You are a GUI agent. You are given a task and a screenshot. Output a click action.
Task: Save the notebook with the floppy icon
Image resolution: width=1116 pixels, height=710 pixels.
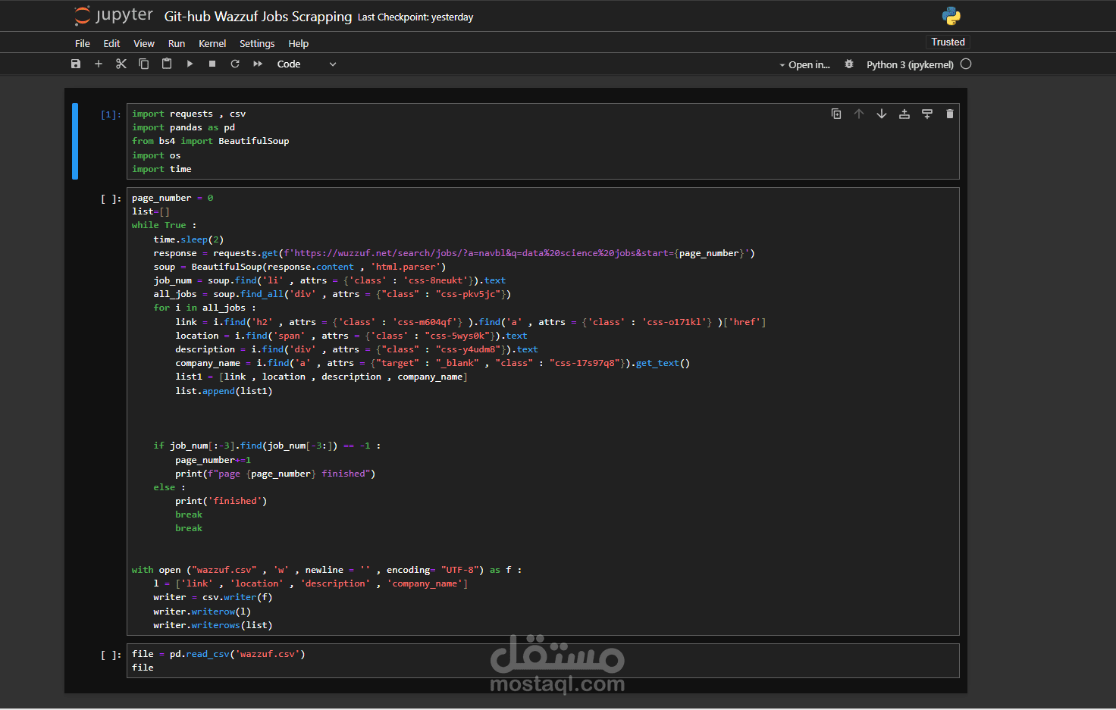pos(76,64)
